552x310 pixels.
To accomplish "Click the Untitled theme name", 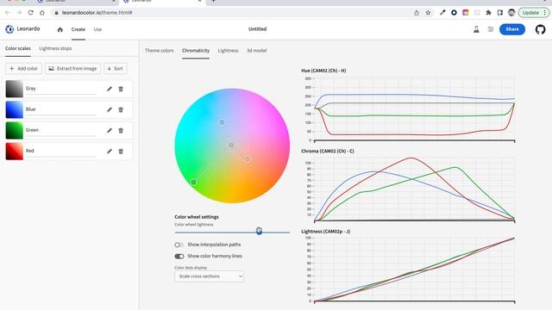I will coord(257,29).
